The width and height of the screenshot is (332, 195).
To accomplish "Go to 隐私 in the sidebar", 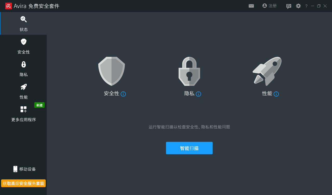I will (x=24, y=69).
